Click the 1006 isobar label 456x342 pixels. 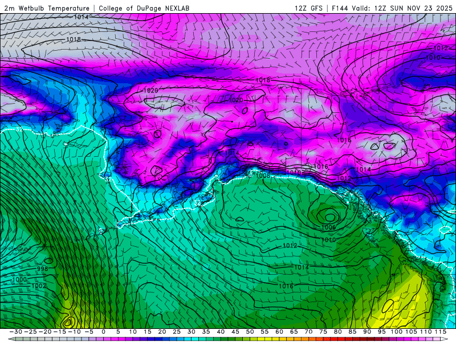pyautogui.click(x=329, y=227)
